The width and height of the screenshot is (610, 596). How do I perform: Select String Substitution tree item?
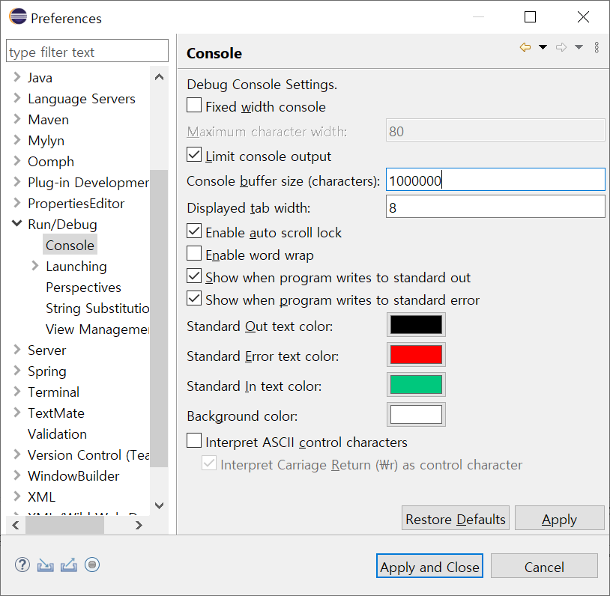(97, 308)
